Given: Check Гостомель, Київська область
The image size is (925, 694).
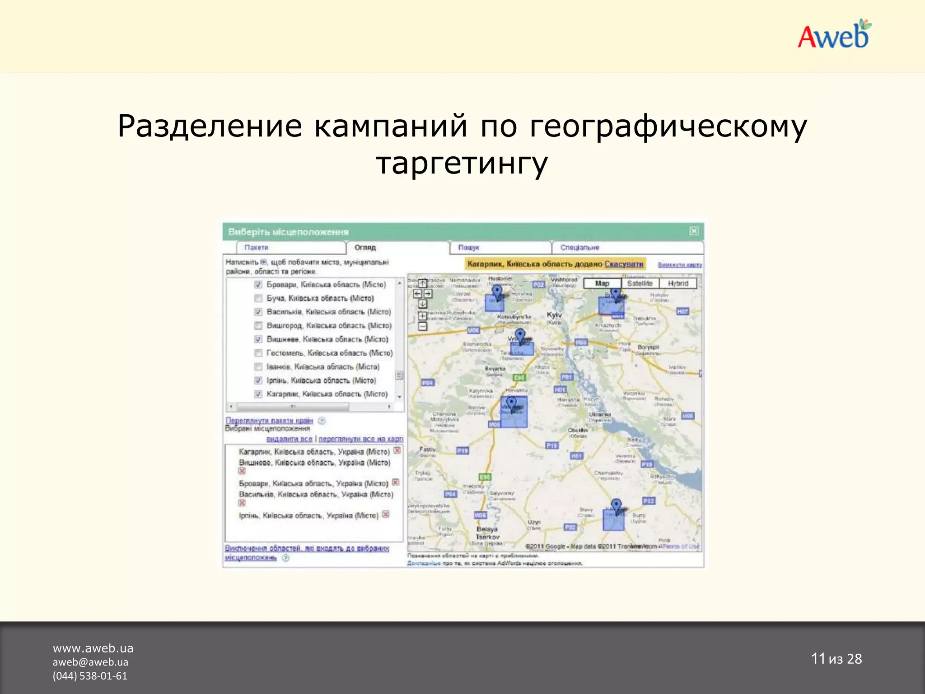Looking at the screenshot, I should 258,353.
